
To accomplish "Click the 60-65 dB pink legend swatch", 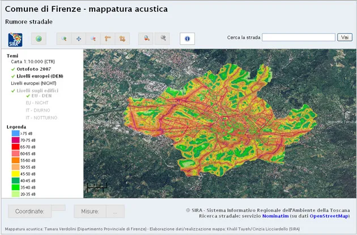I will pyautogui.click(x=15, y=153).
